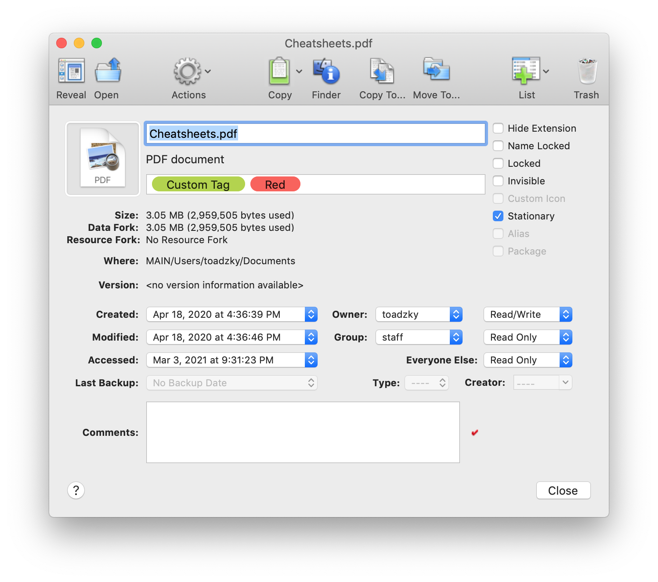The image size is (658, 582).
Task: Enable the Hide Extension checkbox
Action: point(498,128)
